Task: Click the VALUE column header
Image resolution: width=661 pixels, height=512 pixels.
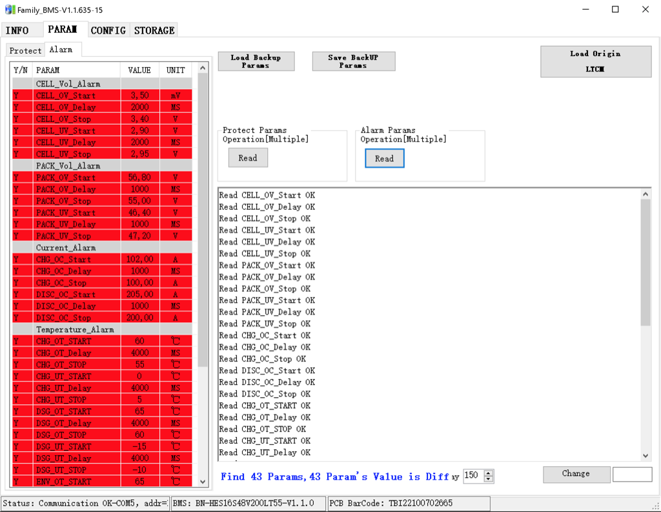Action: point(140,70)
